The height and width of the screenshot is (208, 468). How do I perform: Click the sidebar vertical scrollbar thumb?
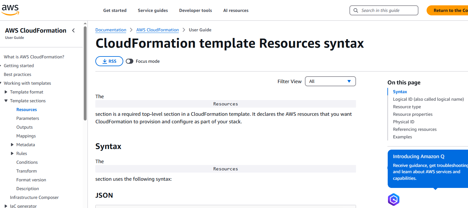[x=85, y=73]
